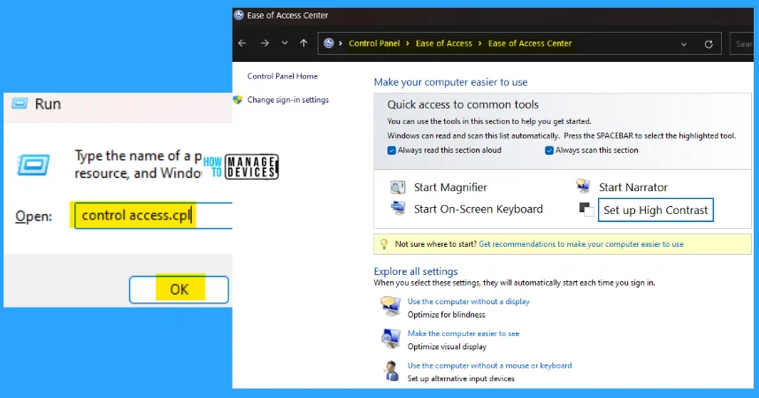Open Make the computer easier to see
The image size is (759, 398).
point(464,333)
